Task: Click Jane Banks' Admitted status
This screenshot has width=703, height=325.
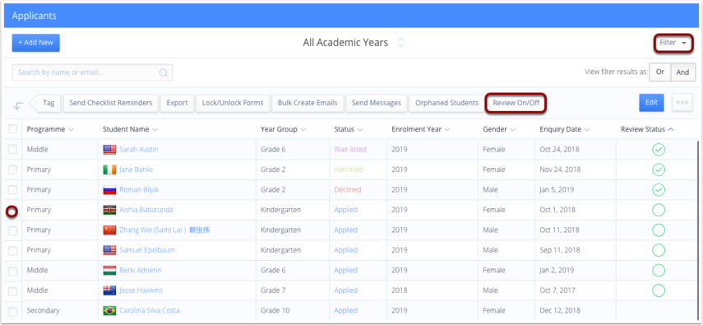Action: point(349,169)
